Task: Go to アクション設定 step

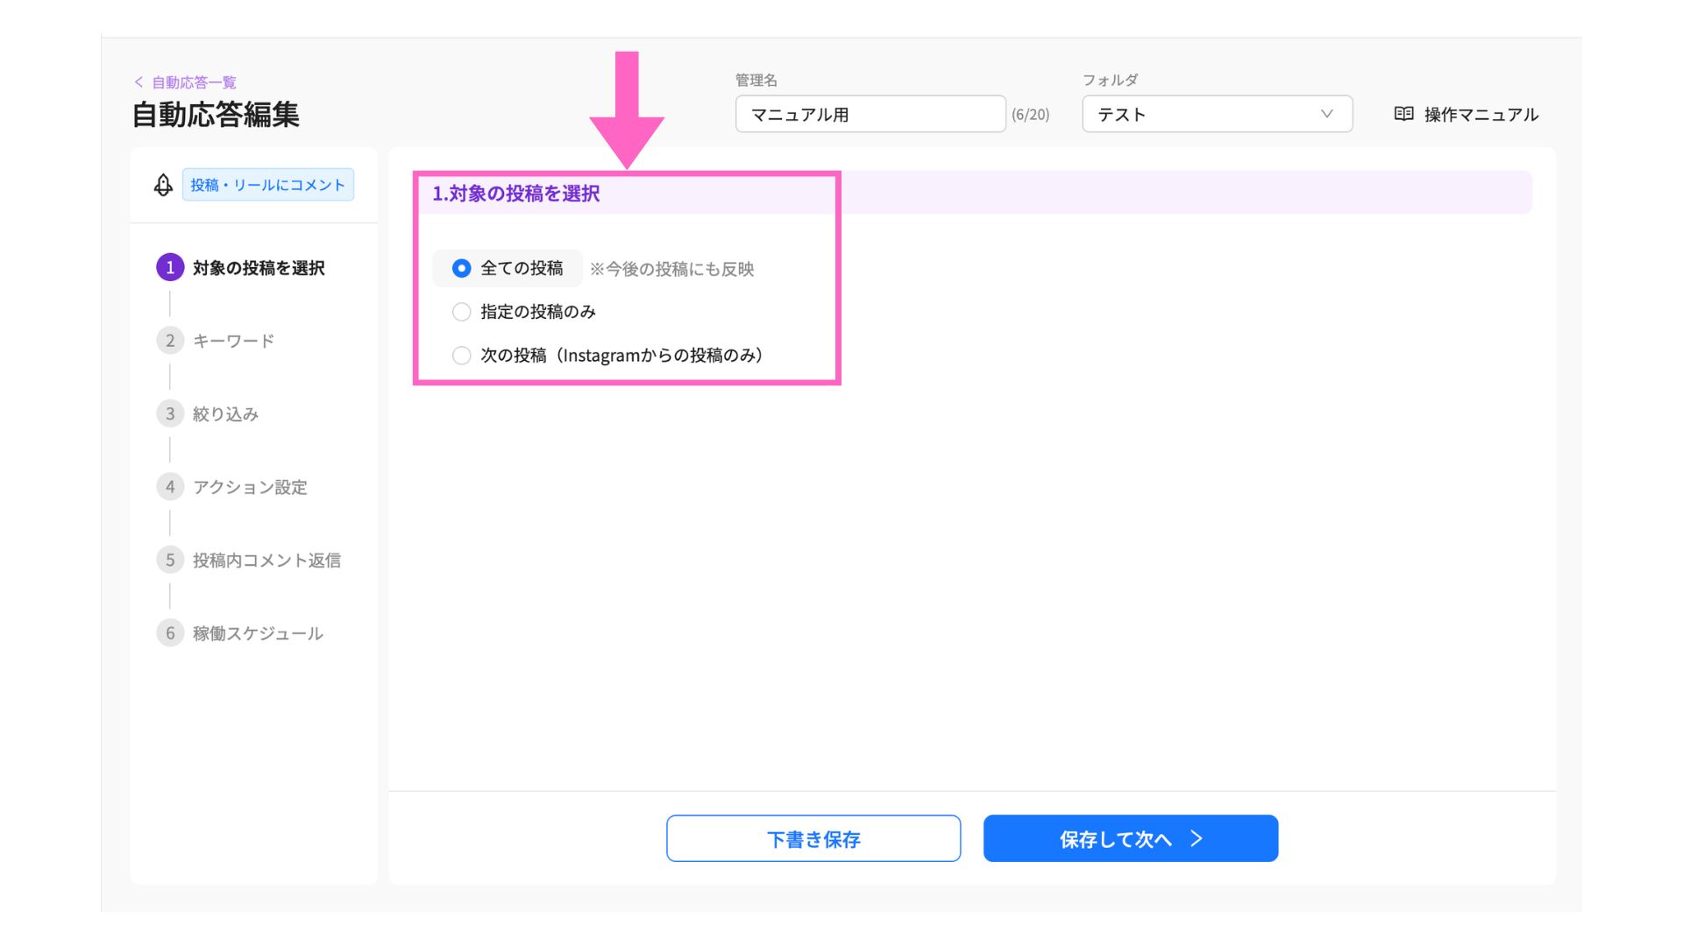Action: 250,487
